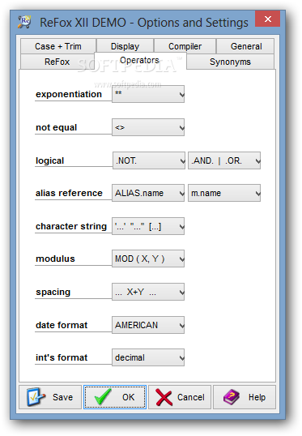Expand the not equal operator dropdown
Viewport: 302px width, 436px height.
148,127
